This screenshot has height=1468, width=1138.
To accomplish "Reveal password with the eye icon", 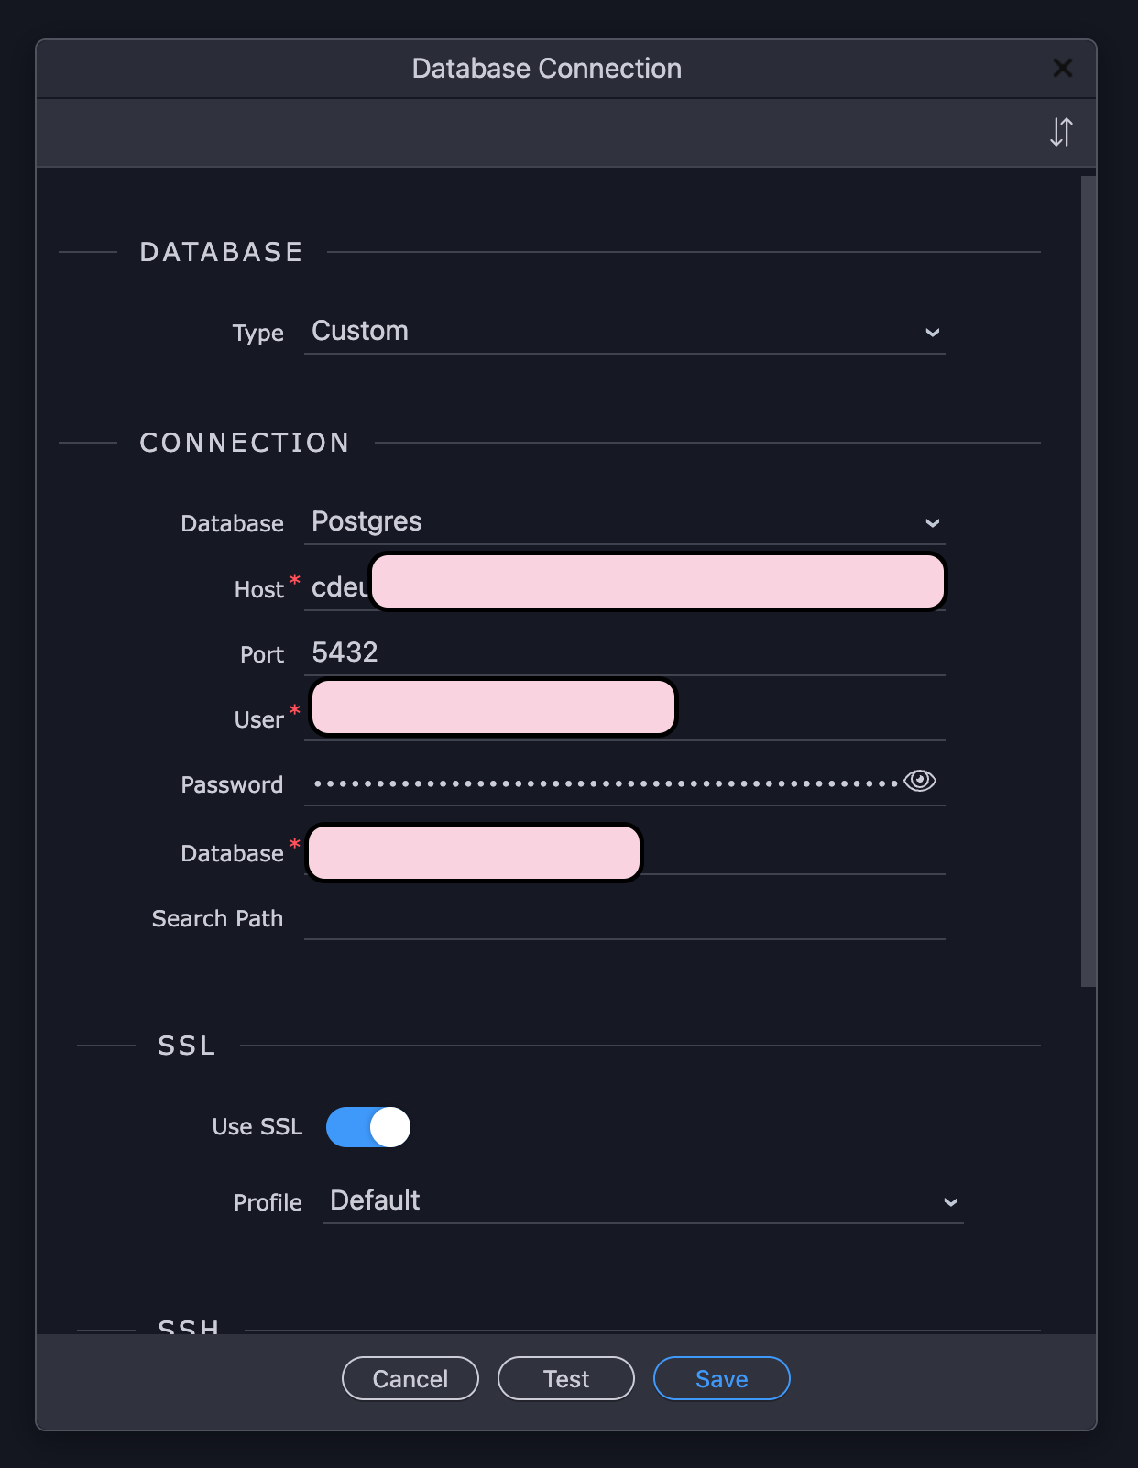I will pos(920,781).
